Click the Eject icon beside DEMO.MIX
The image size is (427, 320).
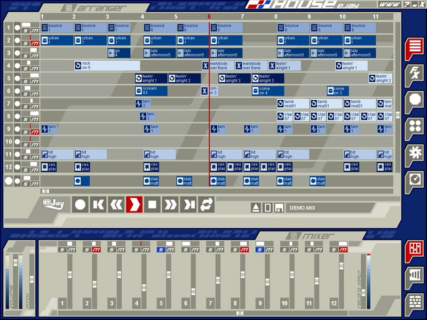[x=256, y=207]
